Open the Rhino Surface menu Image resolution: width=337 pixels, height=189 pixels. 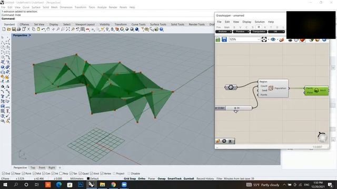(x=36, y=7)
